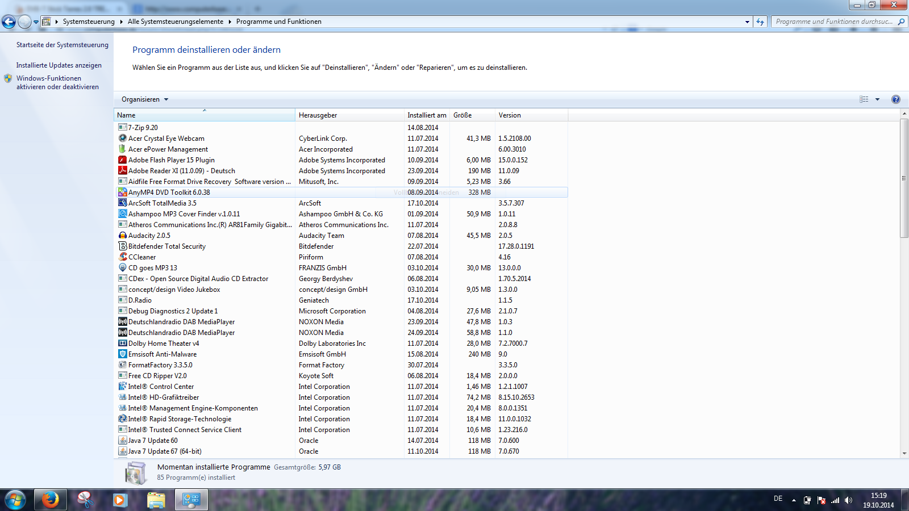The image size is (909, 511).
Task: Click the volume speaker tray icon
Action: click(x=848, y=500)
